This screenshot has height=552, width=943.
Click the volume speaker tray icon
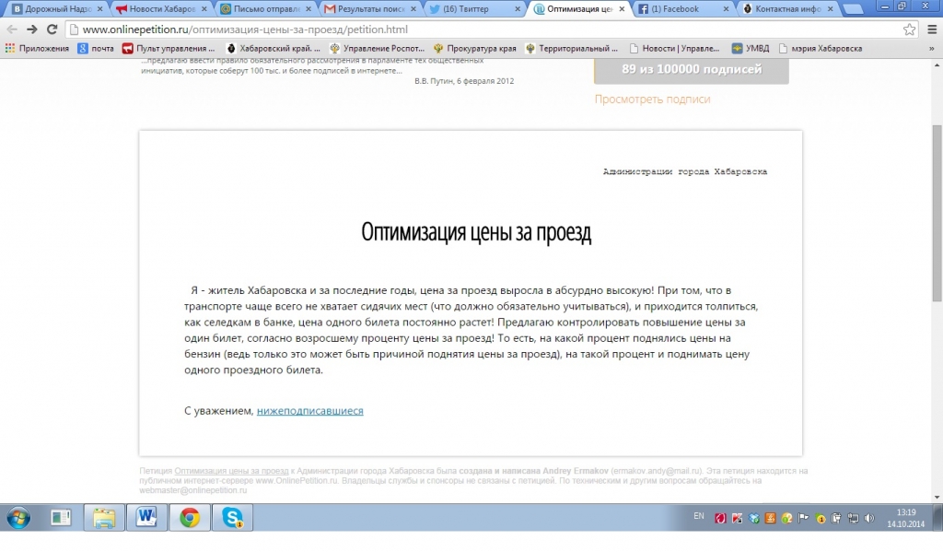coord(869,518)
